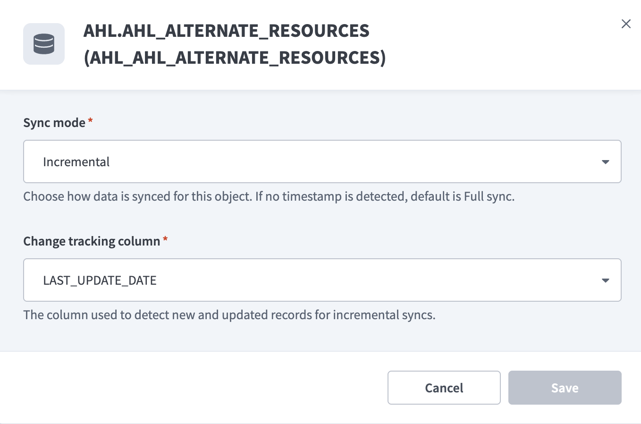The image size is (641, 424).
Task: Click the asterisk beside Change tracking column
Action: click(x=165, y=241)
